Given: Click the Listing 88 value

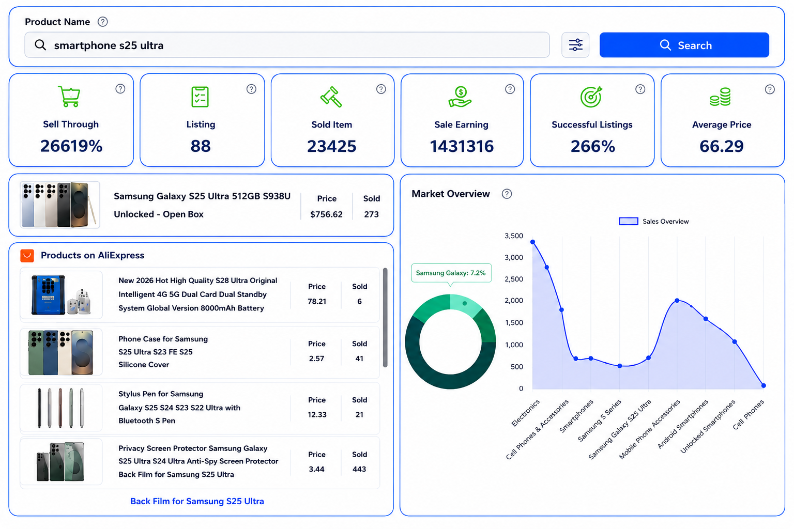Looking at the screenshot, I should click(201, 147).
